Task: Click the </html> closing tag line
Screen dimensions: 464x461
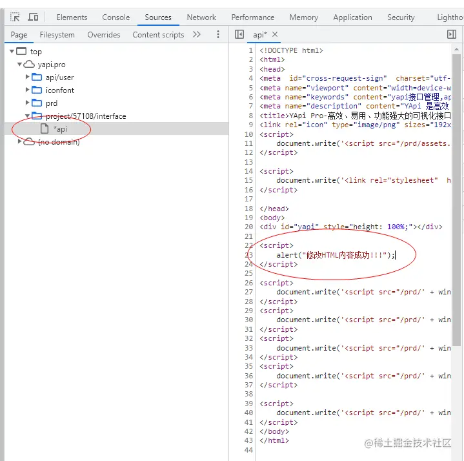Action: (274, 440)
